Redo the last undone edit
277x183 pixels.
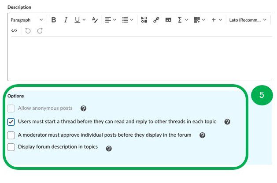pos(40,31)
